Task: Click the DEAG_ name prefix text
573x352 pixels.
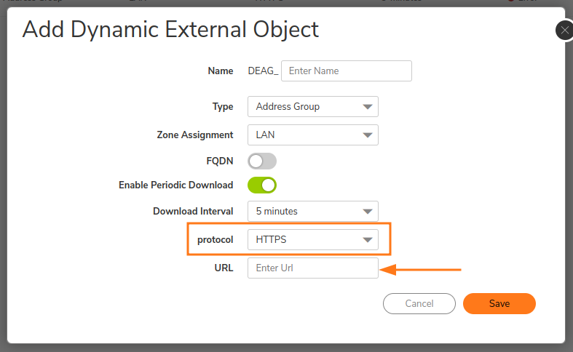Action: pyautogui.click(x=264, y=71)
